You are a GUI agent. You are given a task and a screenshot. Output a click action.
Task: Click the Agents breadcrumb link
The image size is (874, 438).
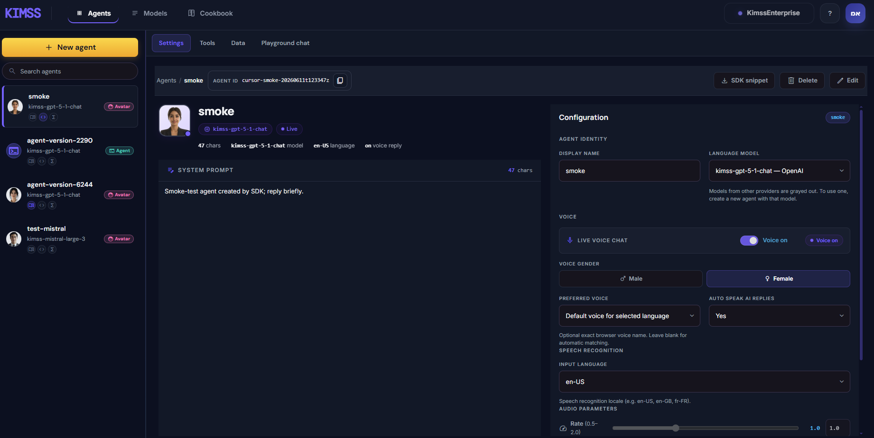tap(166, 81)
